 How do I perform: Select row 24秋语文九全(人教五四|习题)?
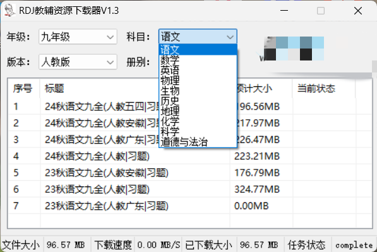tap(190, 106)
